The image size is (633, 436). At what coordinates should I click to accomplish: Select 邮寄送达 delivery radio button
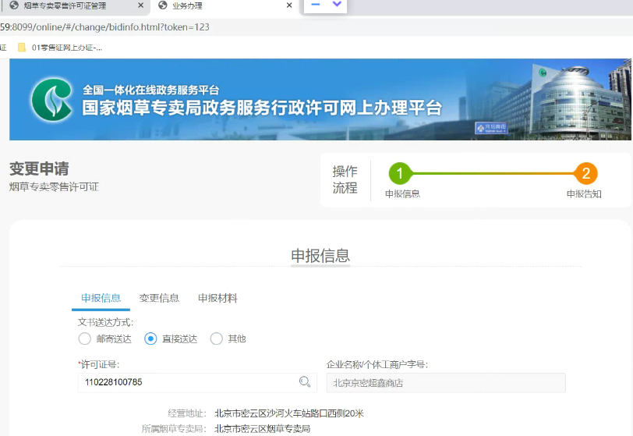84,339
